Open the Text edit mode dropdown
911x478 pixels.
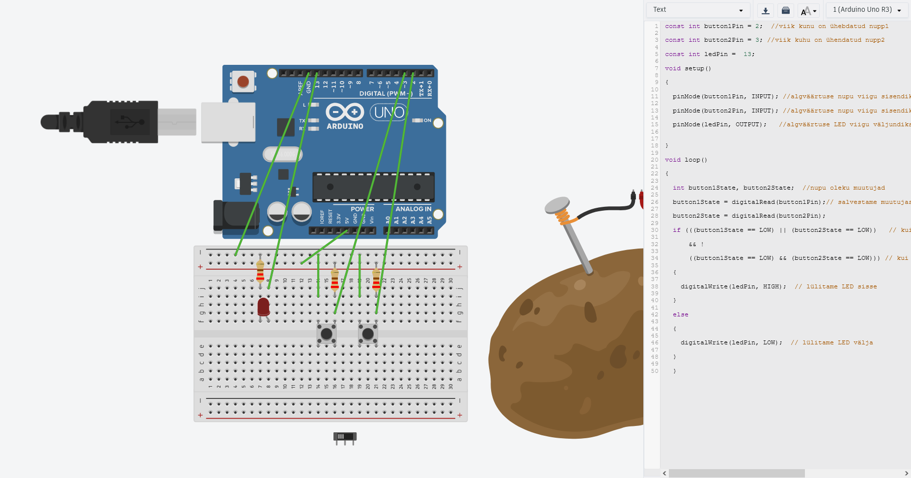[698, 10]
